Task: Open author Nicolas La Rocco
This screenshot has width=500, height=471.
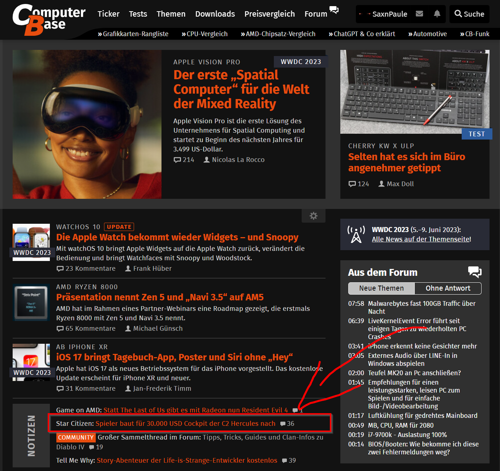Action: (234, 160)
